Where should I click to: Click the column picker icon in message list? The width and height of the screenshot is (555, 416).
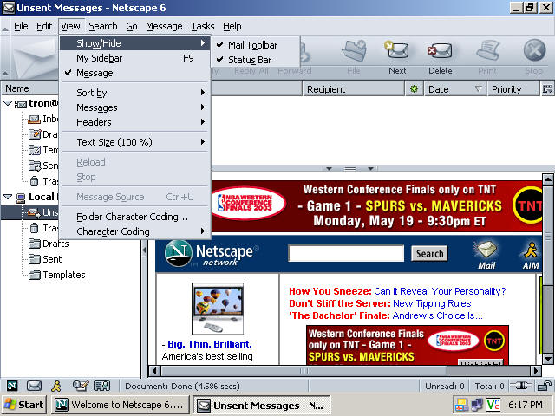point(547,88)
